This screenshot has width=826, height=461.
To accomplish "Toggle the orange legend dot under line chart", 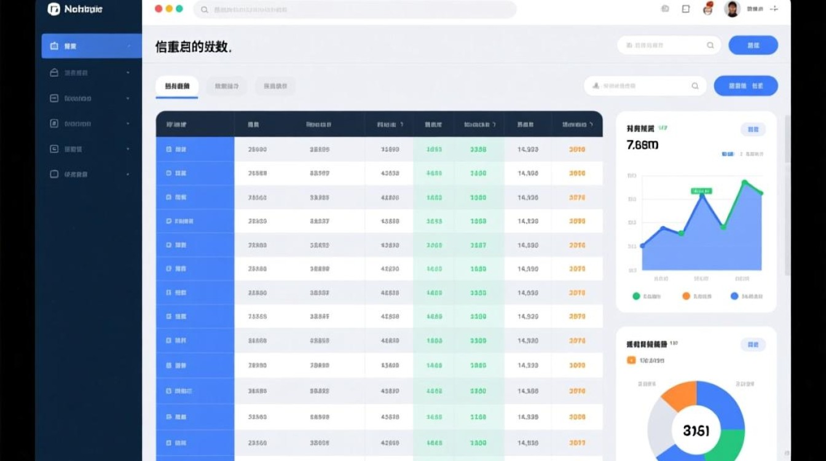I will (686, 296).
